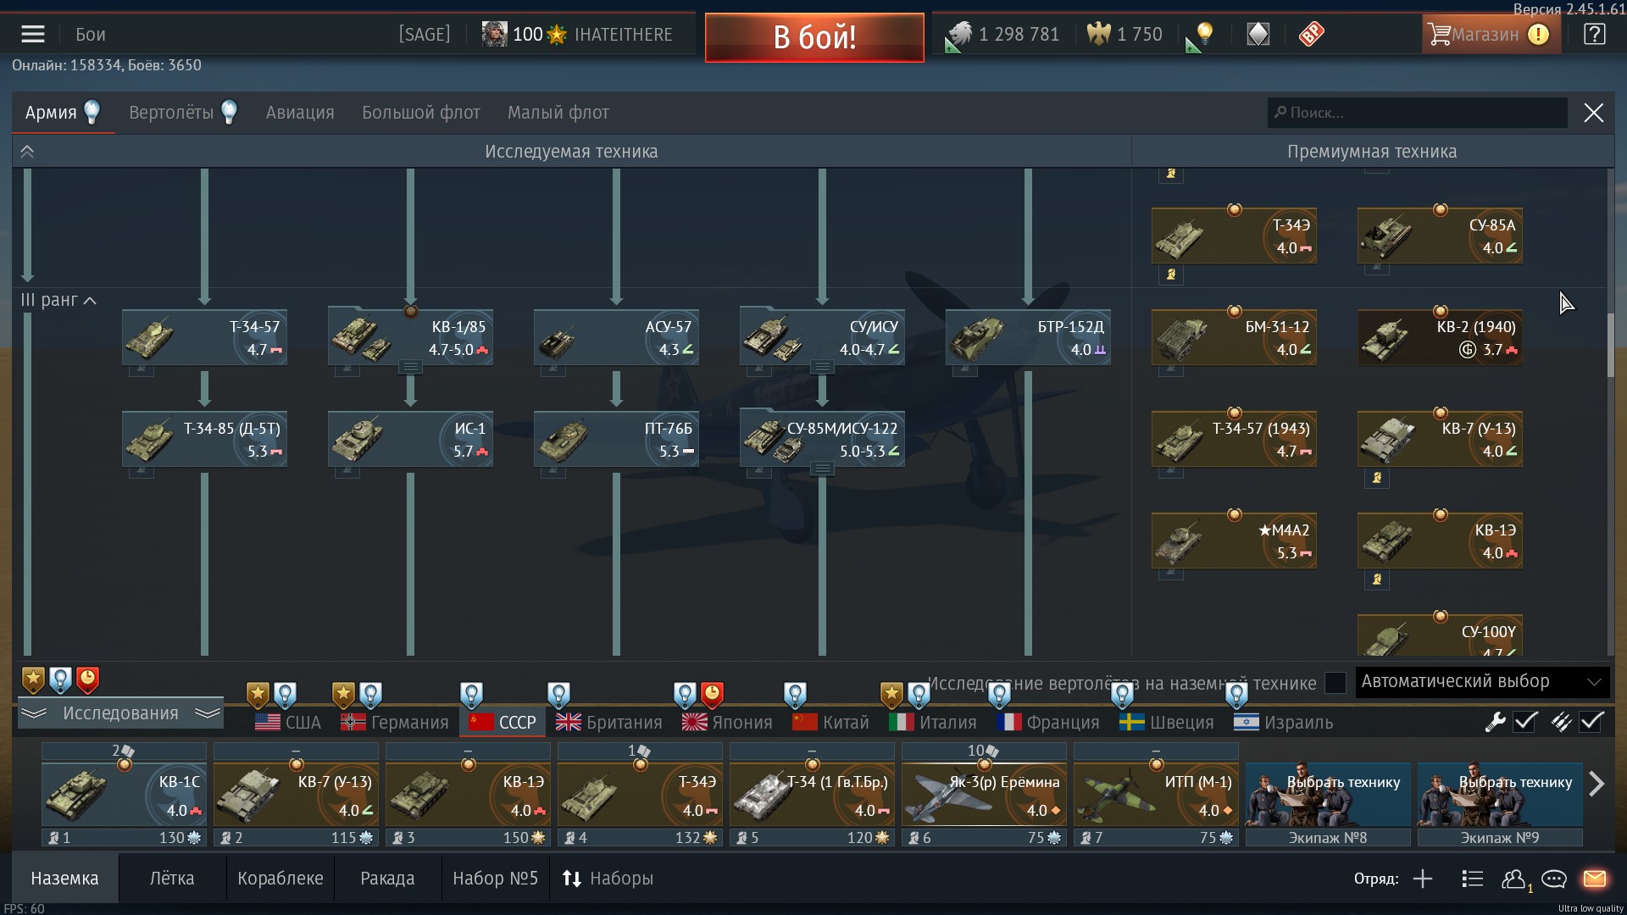Collapse the tree with double-chevron up
This screenshot has height=915, width=1627.
point(27,152)
